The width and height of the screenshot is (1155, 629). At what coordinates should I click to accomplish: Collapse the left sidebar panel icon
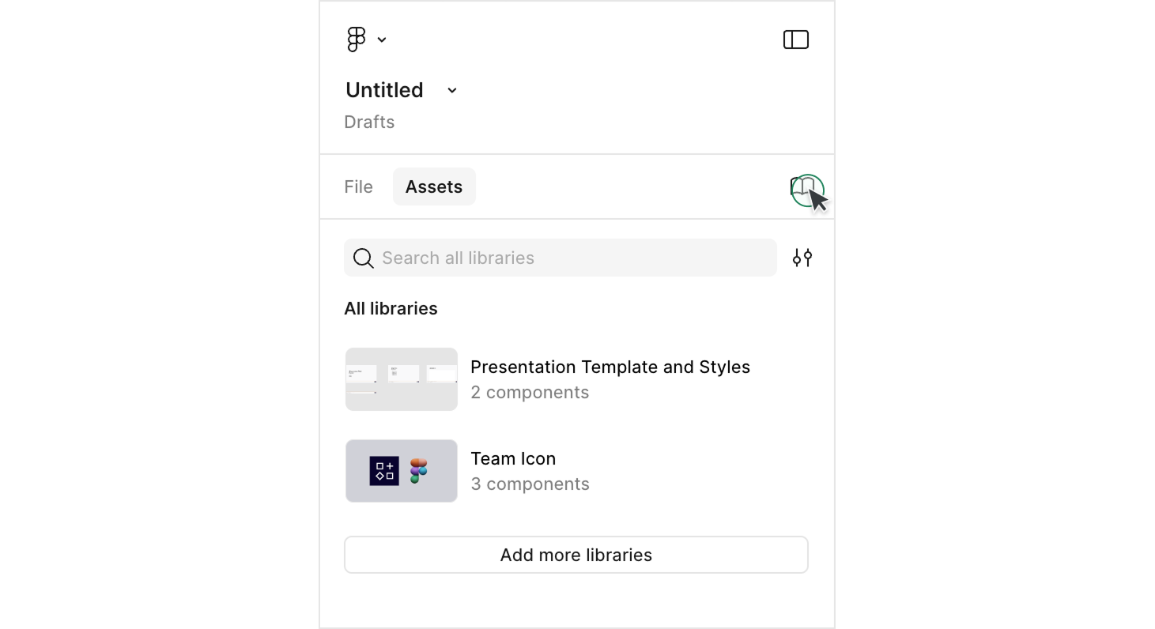tap(795, 39)
